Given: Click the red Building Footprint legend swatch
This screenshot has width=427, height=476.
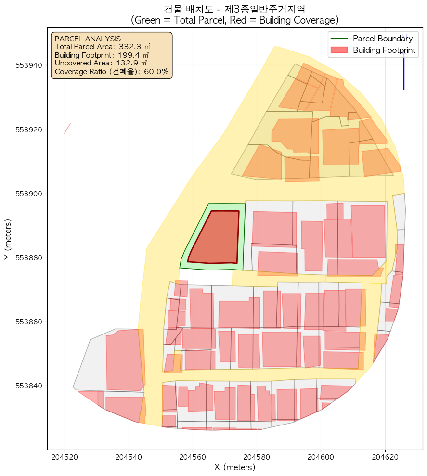Looking at the screenshot, I should tap(339, 50).
